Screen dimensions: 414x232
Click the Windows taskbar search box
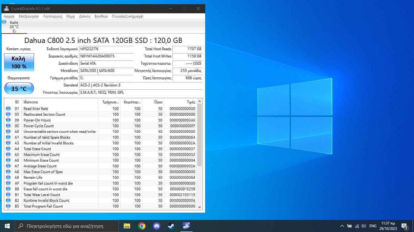coord(67,226)
